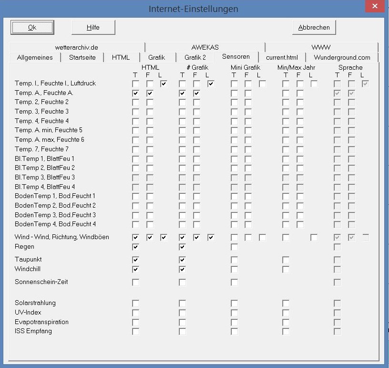The height and width of the screenshot is (368, 389).
Task: Check HTML checkbox for Solarstrahlung
Action: pyautogui.click(x=136, y=303)
